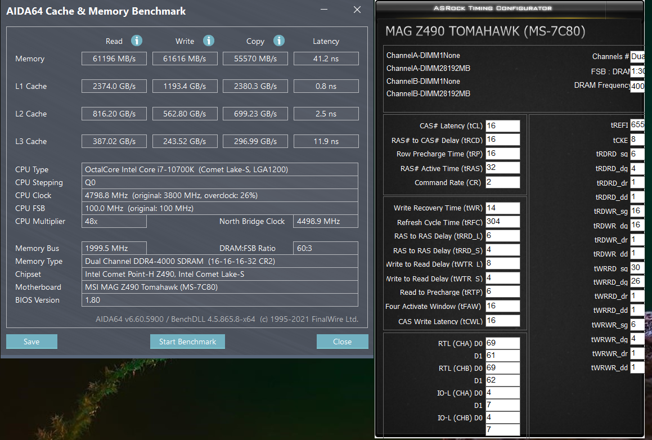This screenshot has width=652, height=440.
Task: Click the Memory Type DDR4-4000 field
Action: tap(220, 261)
